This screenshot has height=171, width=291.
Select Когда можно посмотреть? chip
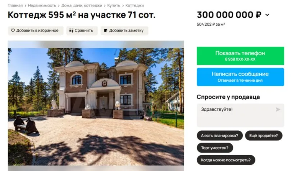coord(226,160)
